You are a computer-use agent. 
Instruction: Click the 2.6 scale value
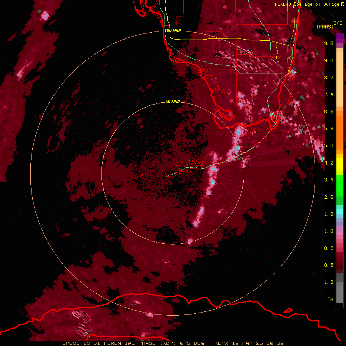pyautogui.click(x=329, y=197)
